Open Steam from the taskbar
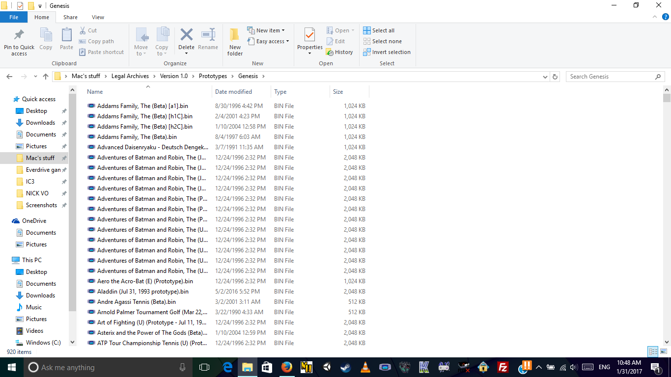 click(x=346, y=367)
